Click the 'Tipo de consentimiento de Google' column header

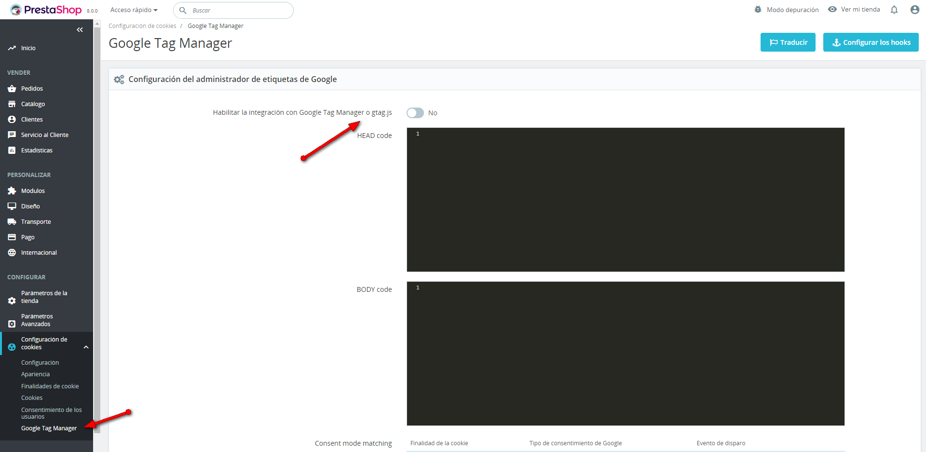pos(575,443)
